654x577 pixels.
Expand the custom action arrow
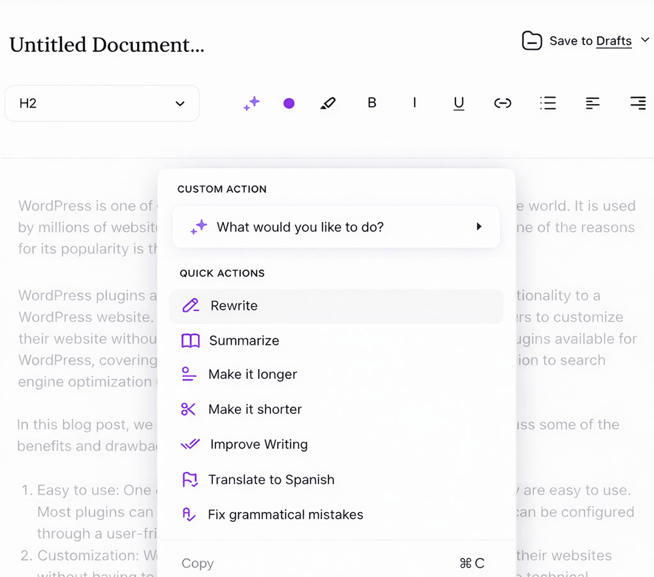pos(479,227)
